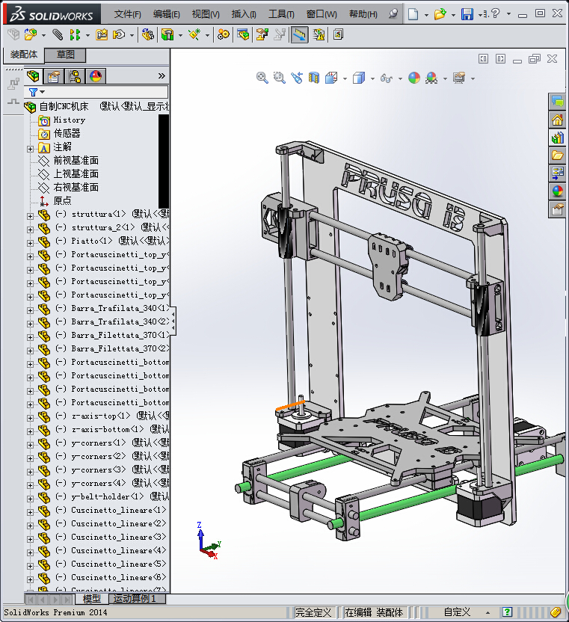This screenshot has height=622, width=569.
Task: Create an Exploded View
Action: [262, 35]
